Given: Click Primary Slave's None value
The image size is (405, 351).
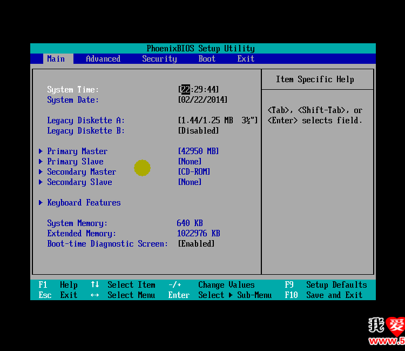Looking at the screenshot, I should [x=190, y=161].
